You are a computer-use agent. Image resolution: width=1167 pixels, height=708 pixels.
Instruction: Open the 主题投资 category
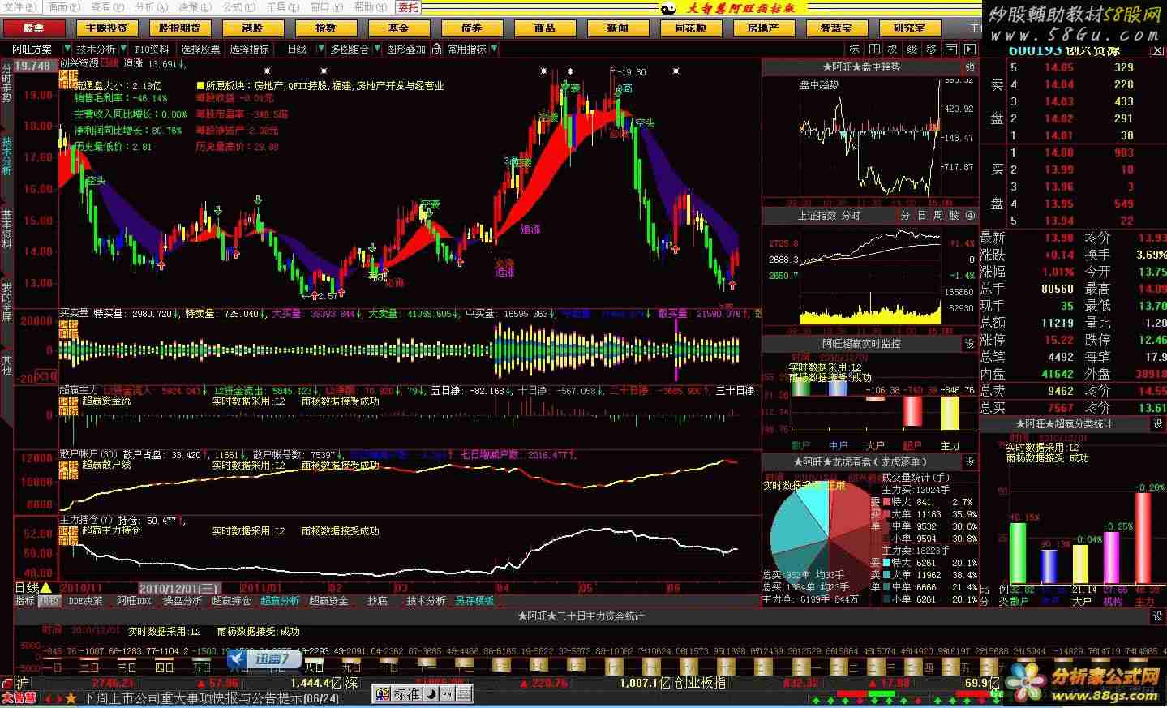(106, 28)
